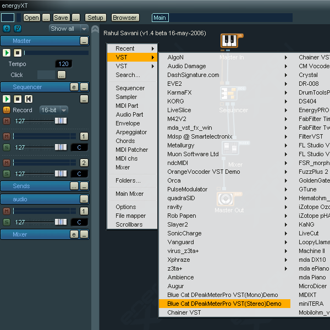Choose File mapper from the menu
The width and height of the screenshot is (330, 330).
[x=132, y=216]
